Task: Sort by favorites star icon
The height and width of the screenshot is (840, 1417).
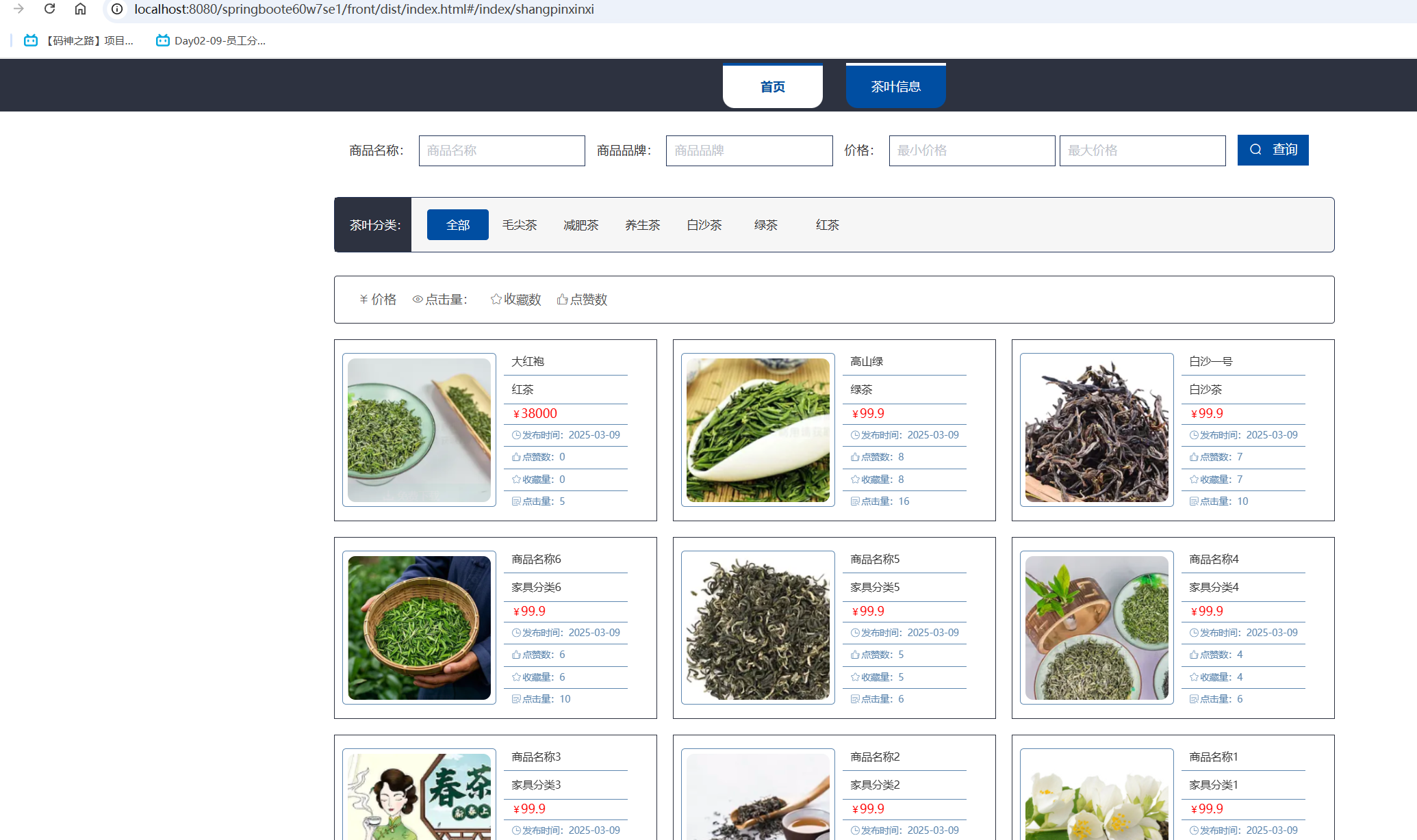Action: point(496,300)
